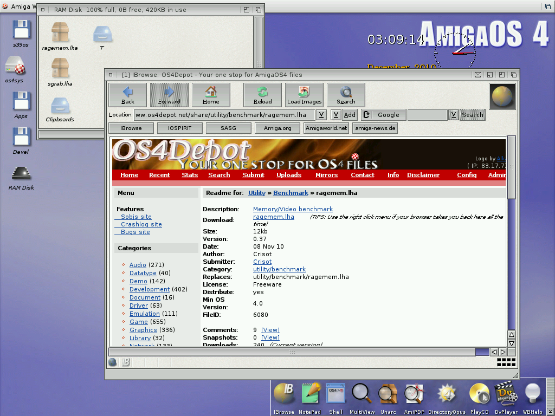Open the Memory/Video benchmark description link
The image size is (555, 416).
293,209
